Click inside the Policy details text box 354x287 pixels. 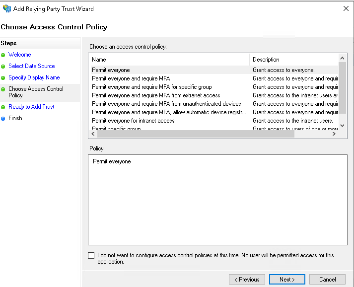(x=217, y=199)
